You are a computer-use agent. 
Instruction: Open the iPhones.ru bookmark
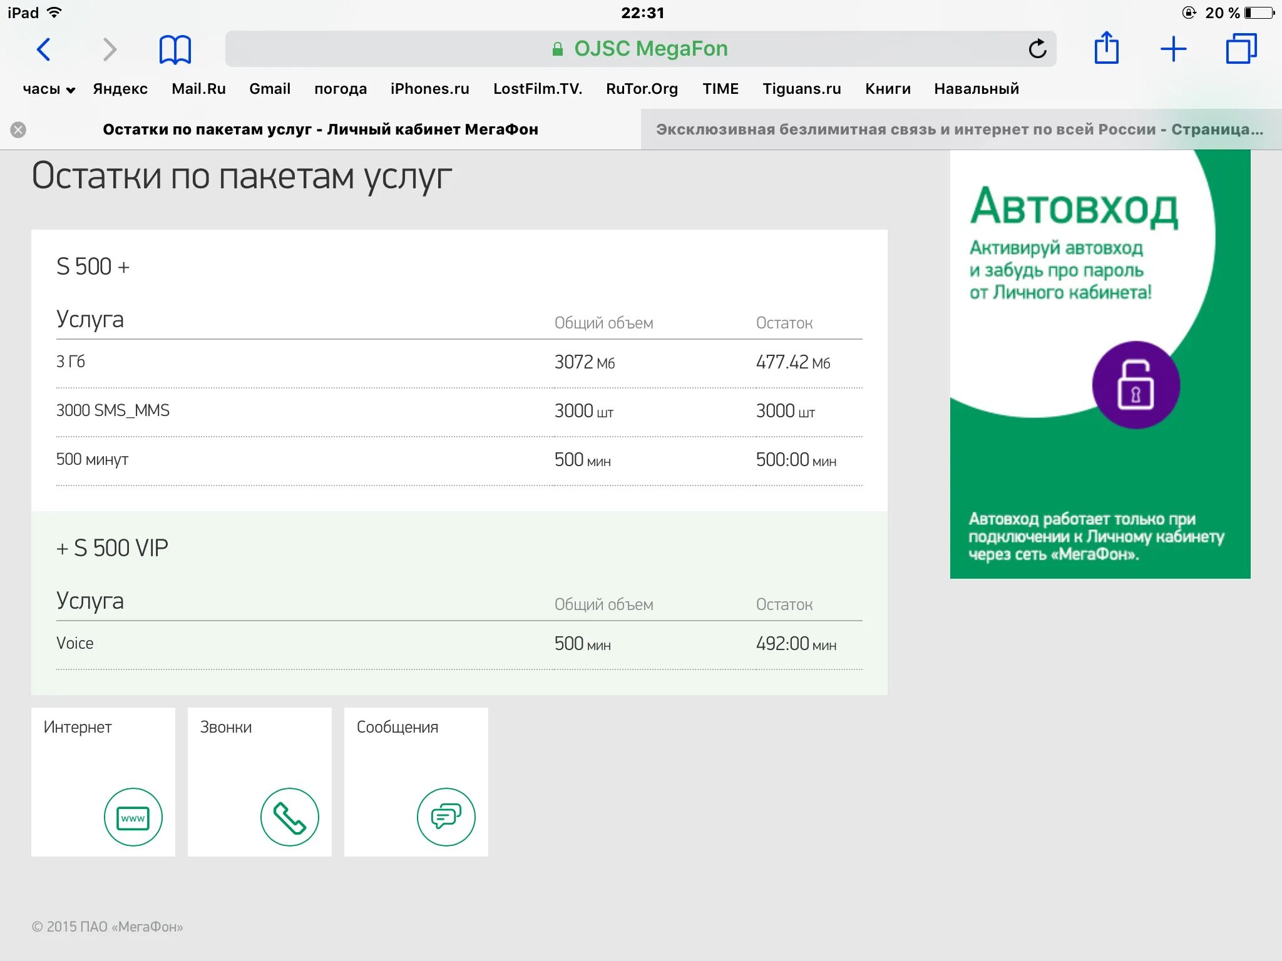click(429, 89)
